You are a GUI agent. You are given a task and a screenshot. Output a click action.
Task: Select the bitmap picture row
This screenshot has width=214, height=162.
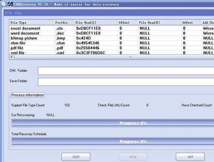112,38
